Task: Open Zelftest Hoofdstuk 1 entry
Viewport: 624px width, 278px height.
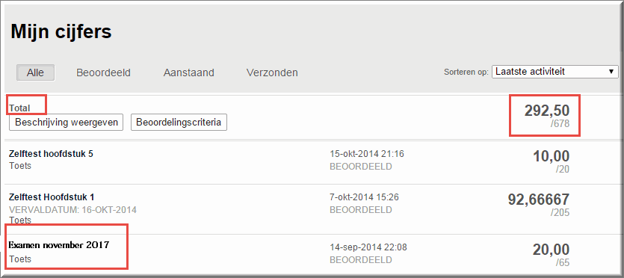Action: (52, 197)
